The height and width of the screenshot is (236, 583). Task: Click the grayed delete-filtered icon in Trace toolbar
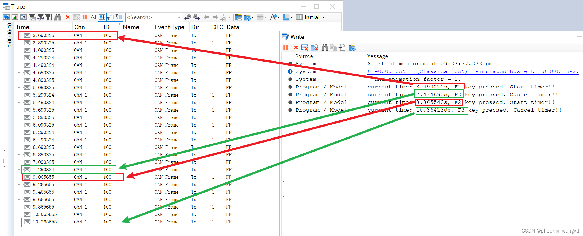pyautogui.click(x=76, y=17)
